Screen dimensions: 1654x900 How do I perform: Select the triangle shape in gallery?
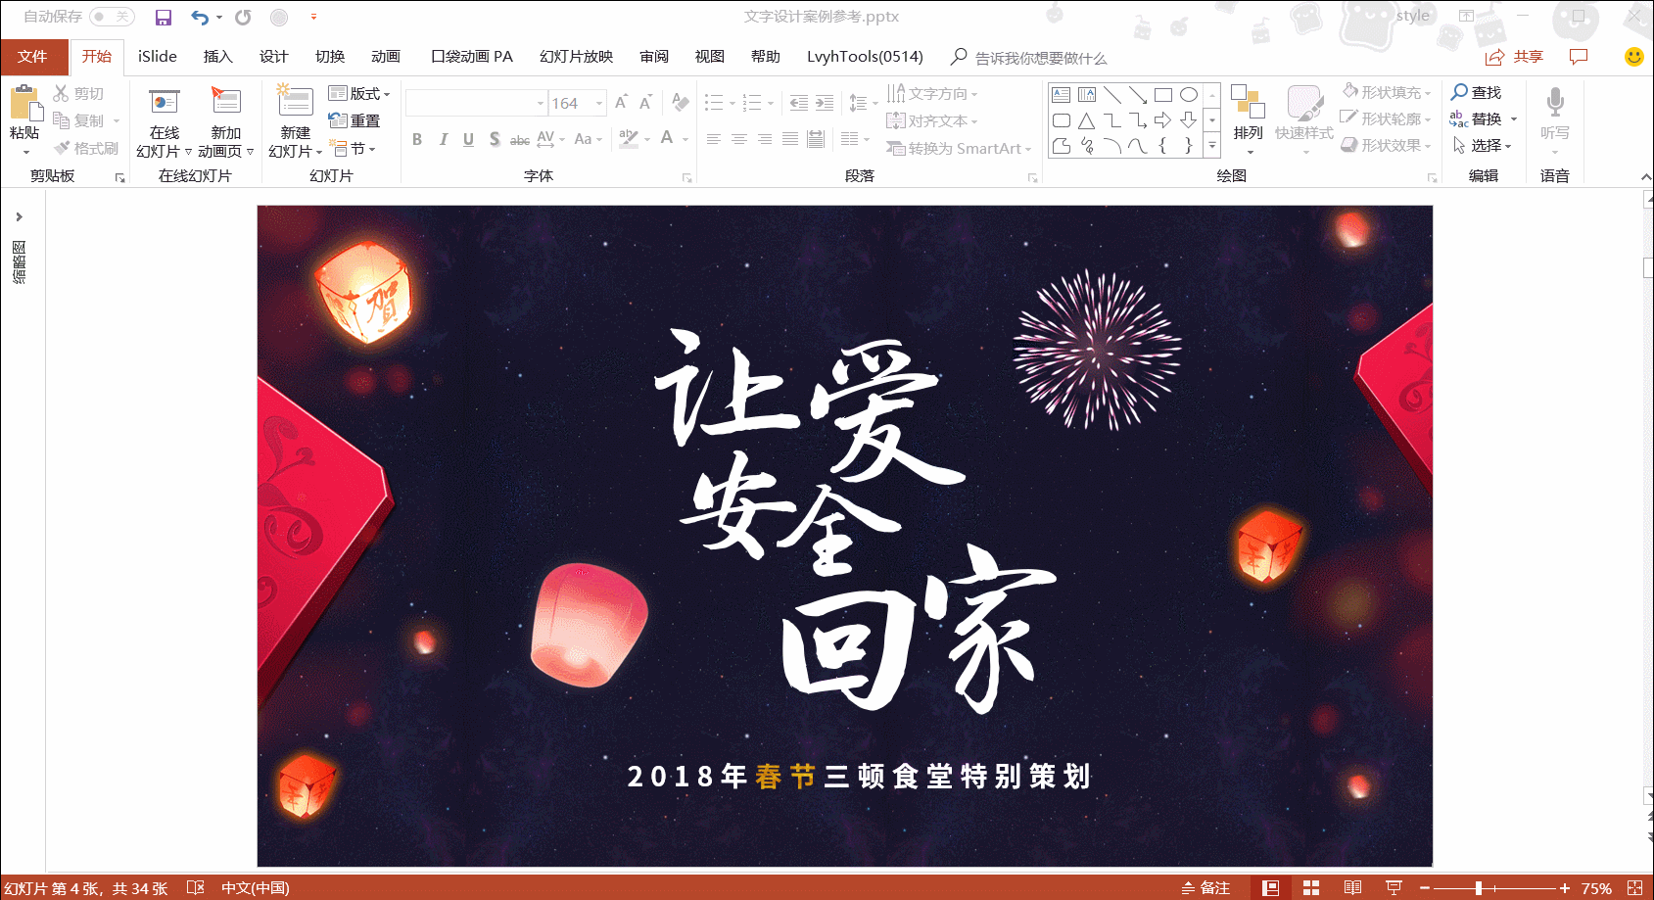click(x=1087, y=120)
